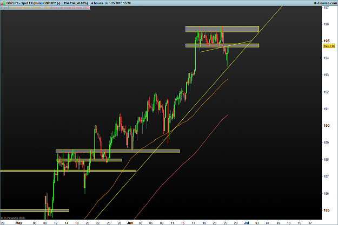Click the GBP/JPY Spot FX chart title
The image size is (338, 225).
(x=34, y=3)
